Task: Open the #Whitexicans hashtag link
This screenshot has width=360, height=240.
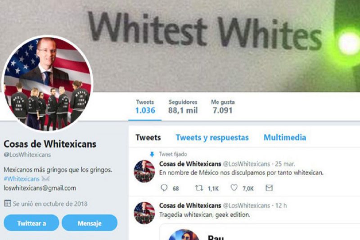Action: pos(22,179)
